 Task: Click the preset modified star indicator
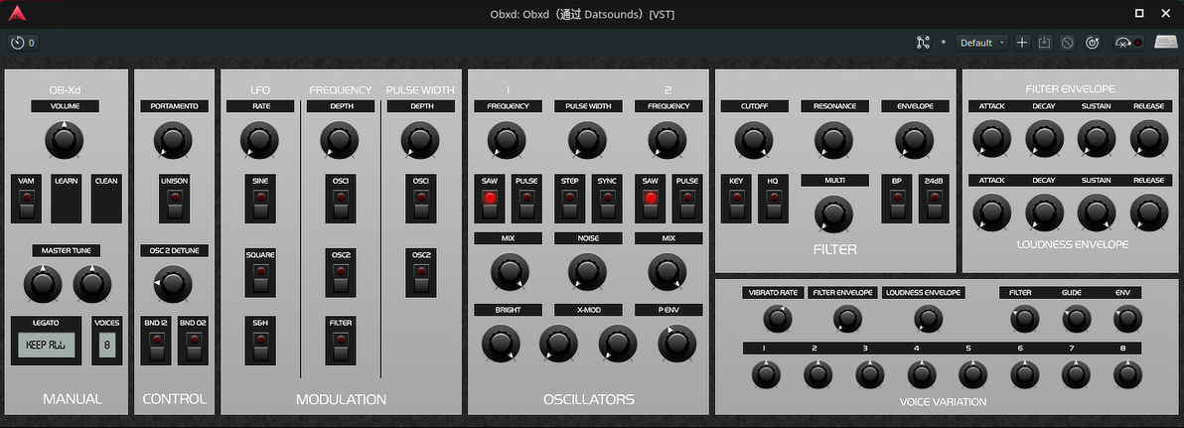tap(943, 43)
